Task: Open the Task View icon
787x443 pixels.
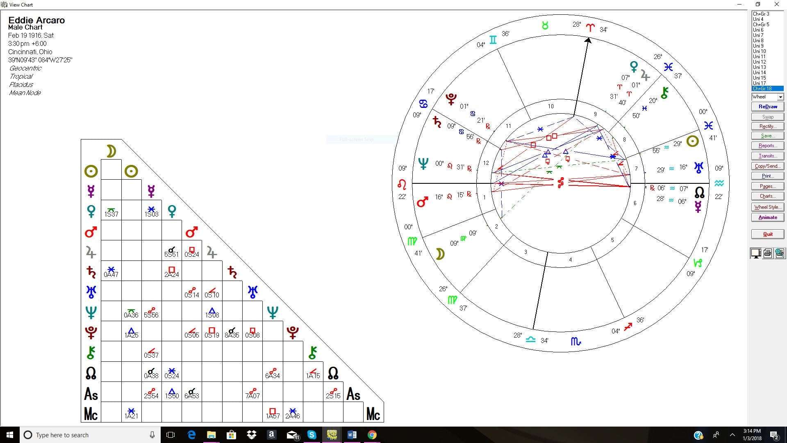Action: 171,435
